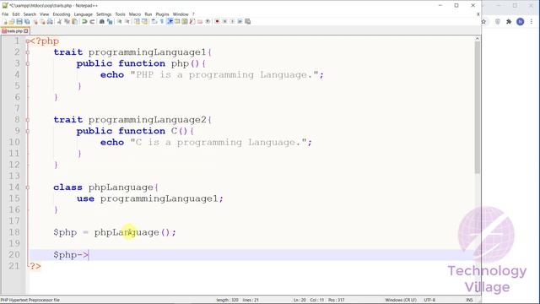The height and width of the screenshot is (304, 540).
Task: Click the Playback macro icon
Action: point(233,21)
